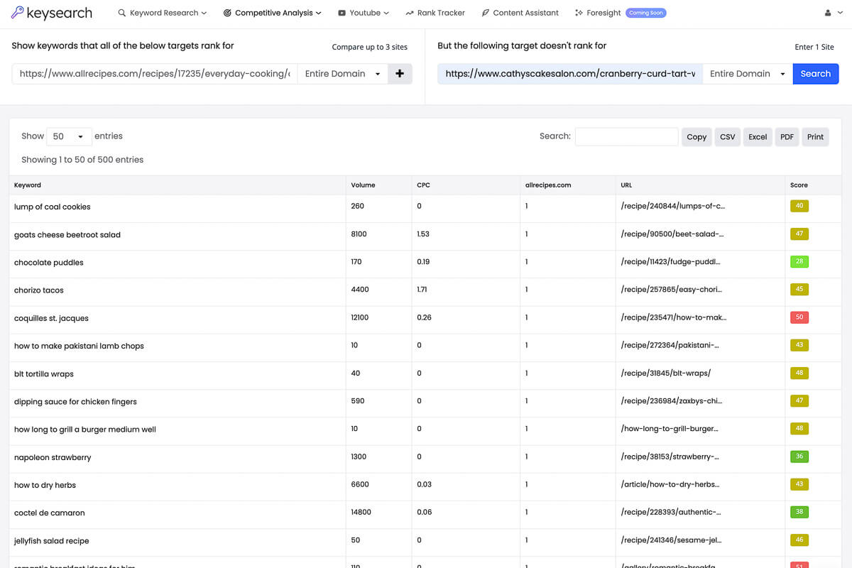Click volume value 14800
Viewport: 852px width, 568px height.
(x=361, y=512)
